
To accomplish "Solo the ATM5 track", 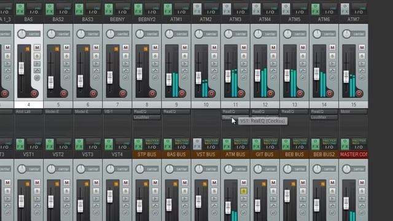I will (x=303, y=56).
